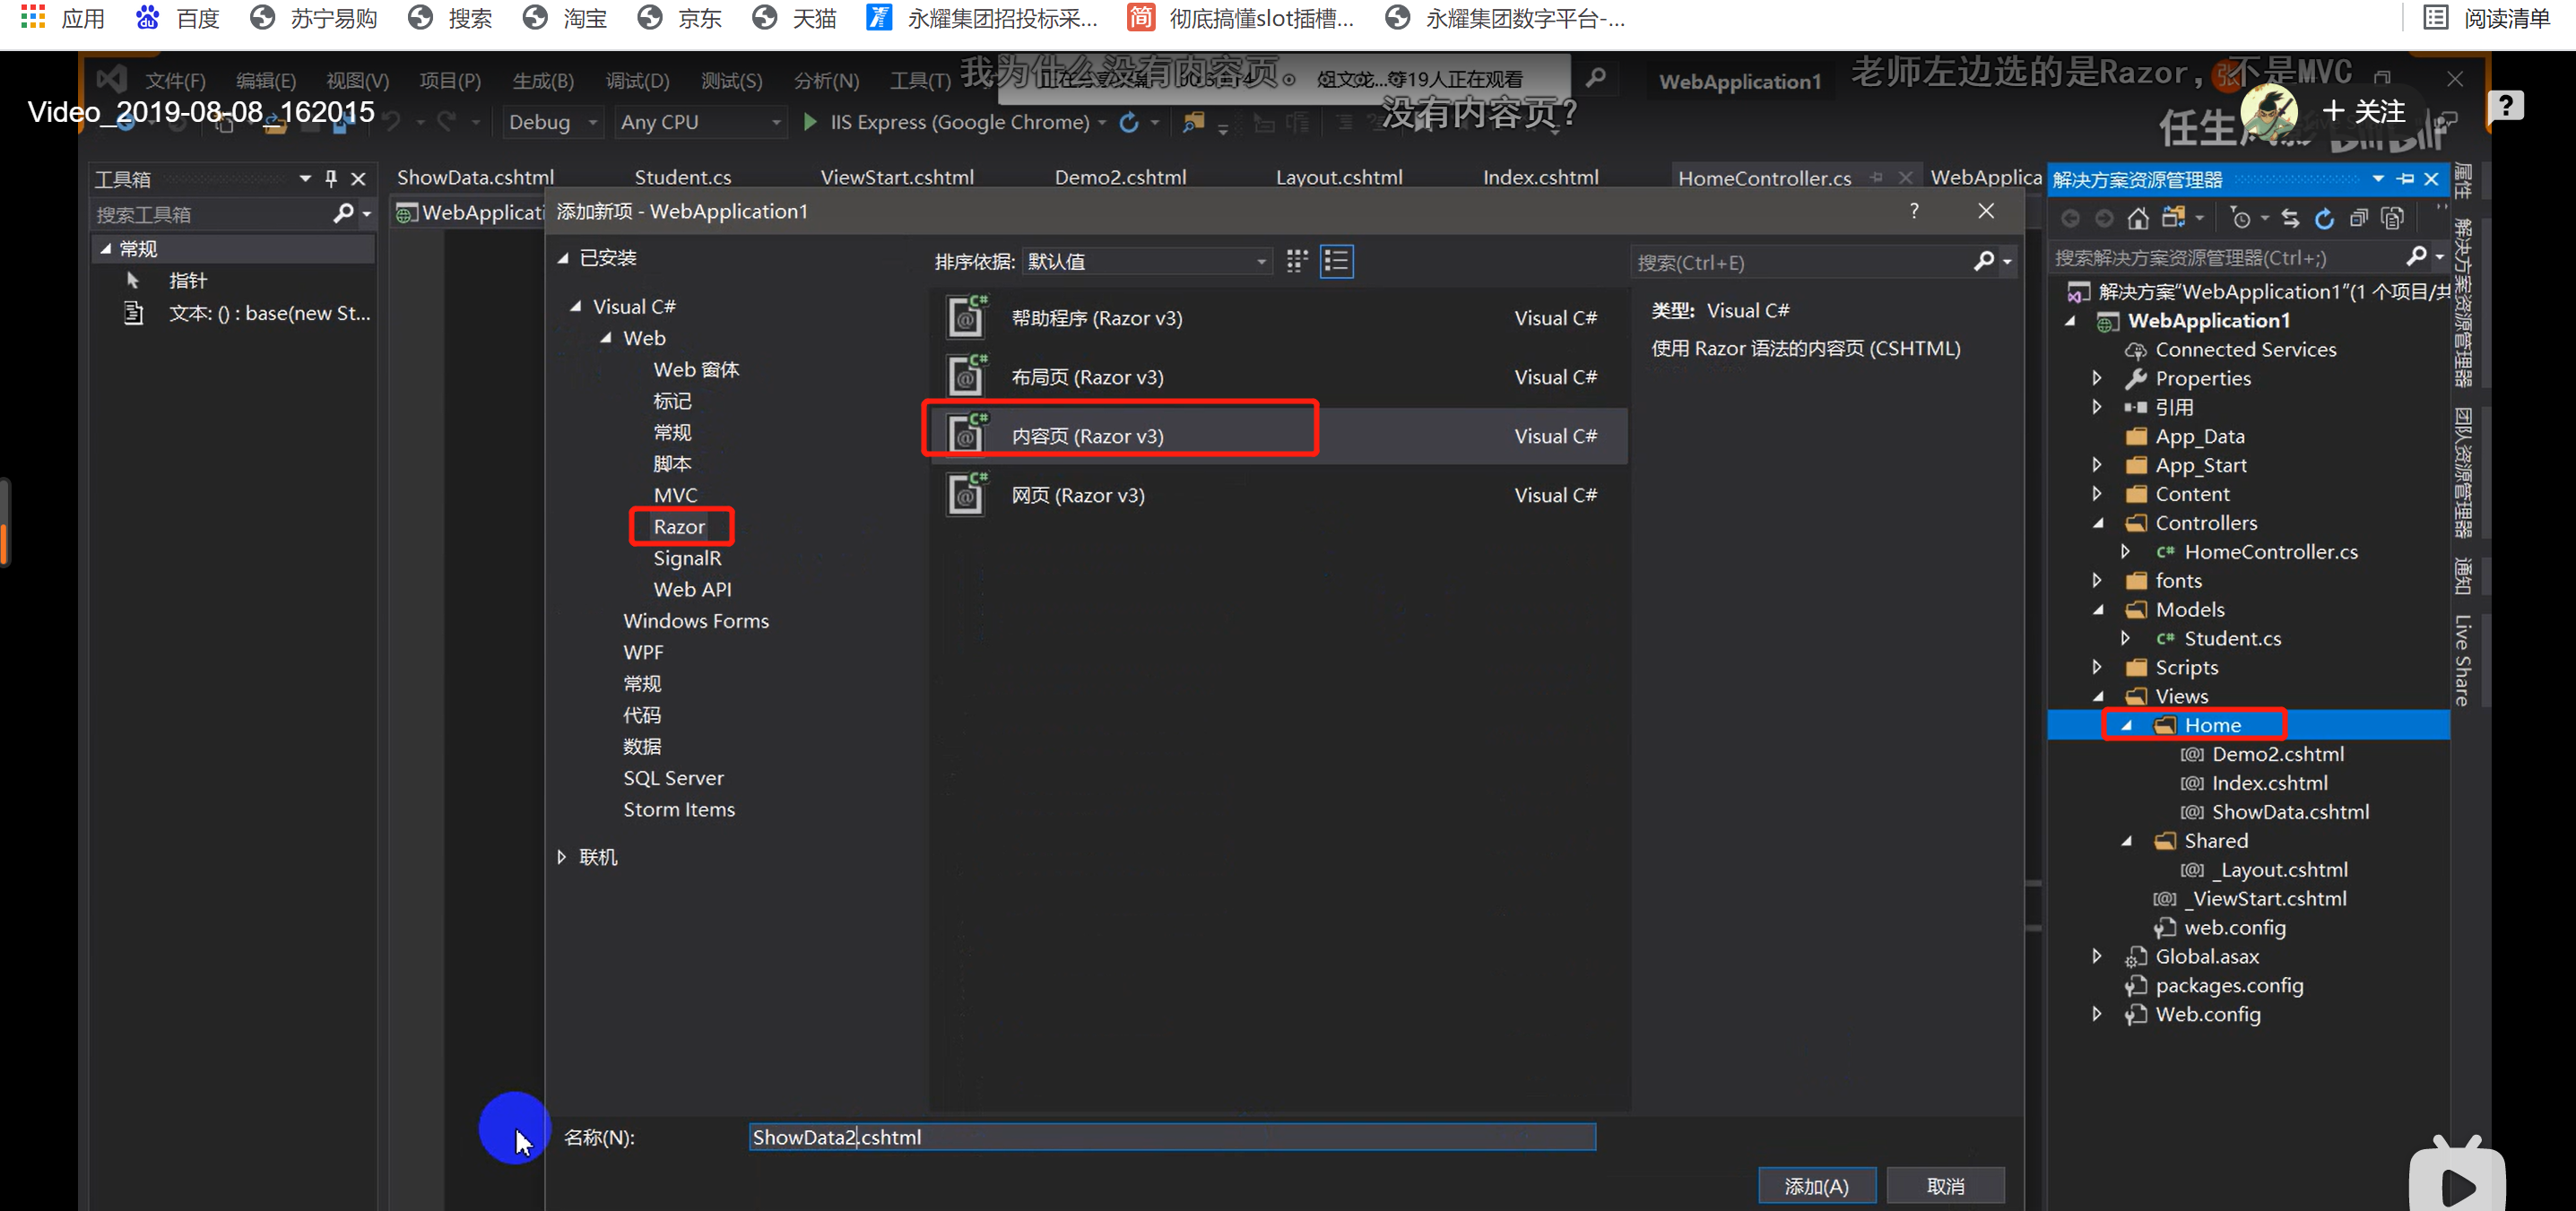Screen dimensions: 2576x1211
Task: Open the Debug (调试) menu
Action: pyautogui.click(x=637, y=80)
